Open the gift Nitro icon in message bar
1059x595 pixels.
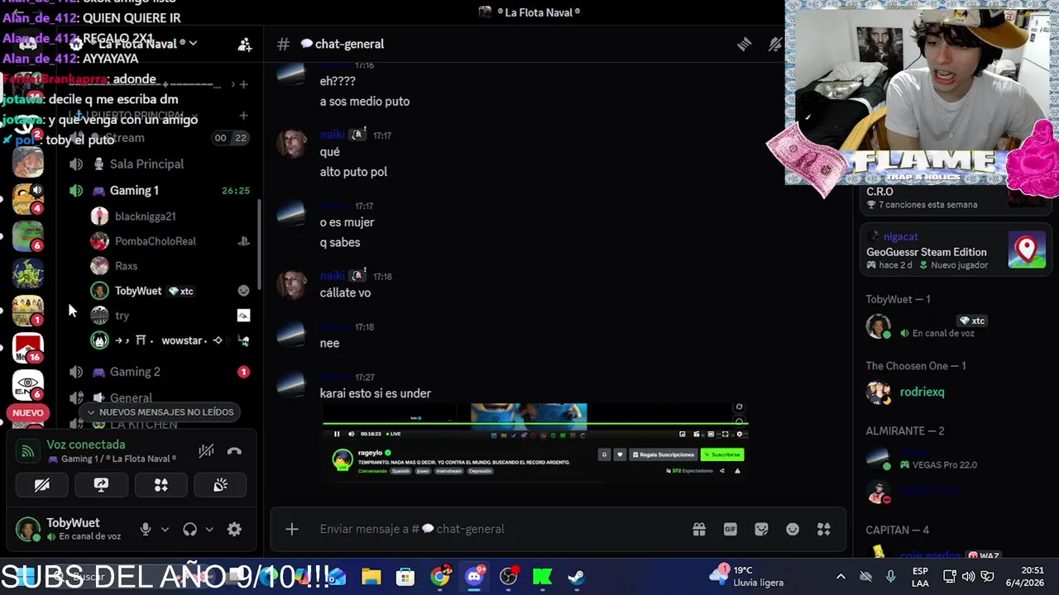pyautogui.click(x=699, y=529)
